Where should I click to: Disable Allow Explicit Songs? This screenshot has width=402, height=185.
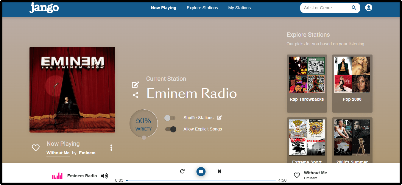click(170, 129)
